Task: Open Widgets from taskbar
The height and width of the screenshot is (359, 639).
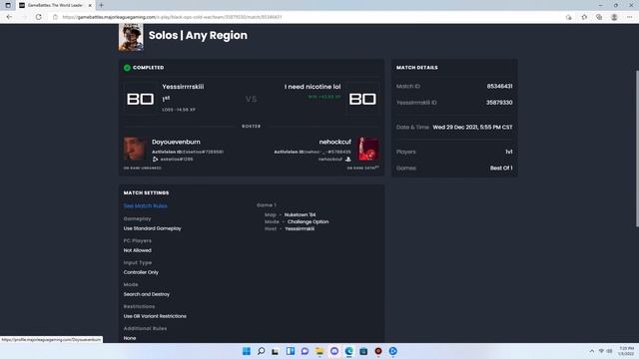Action: (291, 351)
